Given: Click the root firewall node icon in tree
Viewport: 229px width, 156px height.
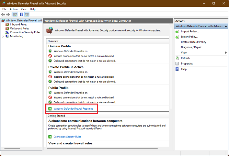Looking at the screenshot, I should tap(3, 21).
